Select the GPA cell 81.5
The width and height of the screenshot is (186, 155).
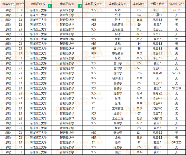point(139,29)
